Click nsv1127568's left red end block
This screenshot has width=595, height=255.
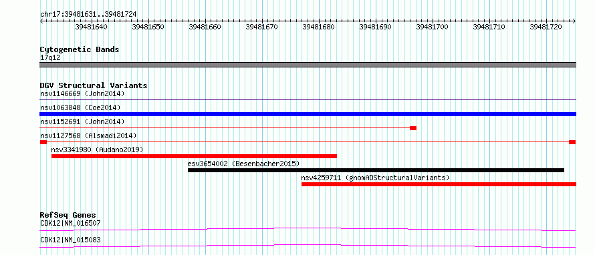[43, 142]
